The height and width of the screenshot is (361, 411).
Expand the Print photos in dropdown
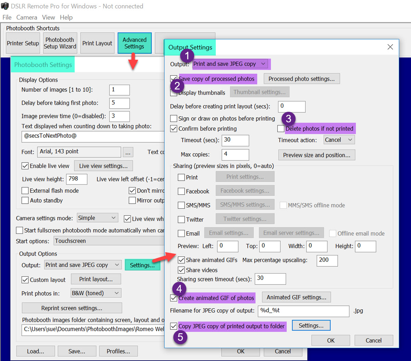tap(96, 293)
